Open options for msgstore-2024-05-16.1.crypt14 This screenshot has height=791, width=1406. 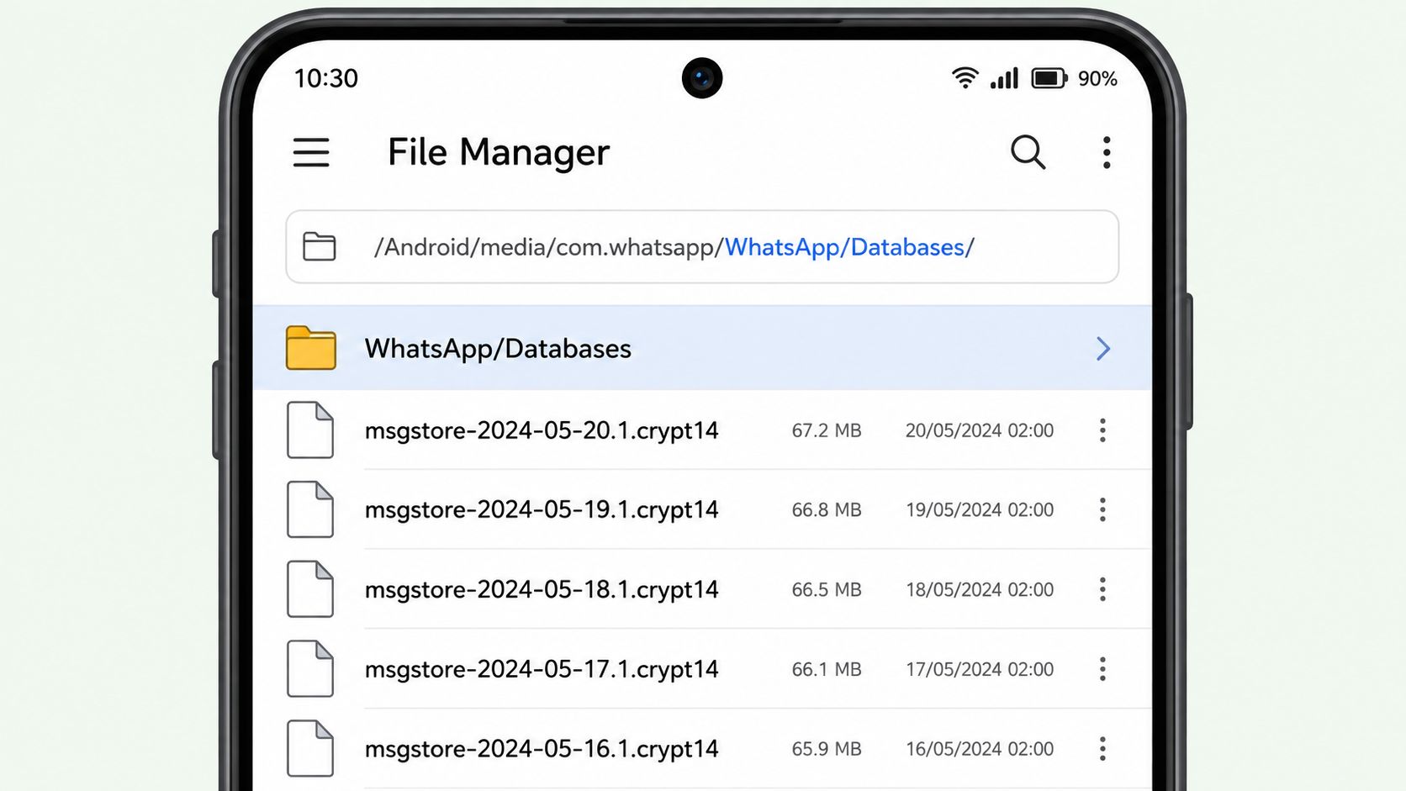[x=1102, y=749]
